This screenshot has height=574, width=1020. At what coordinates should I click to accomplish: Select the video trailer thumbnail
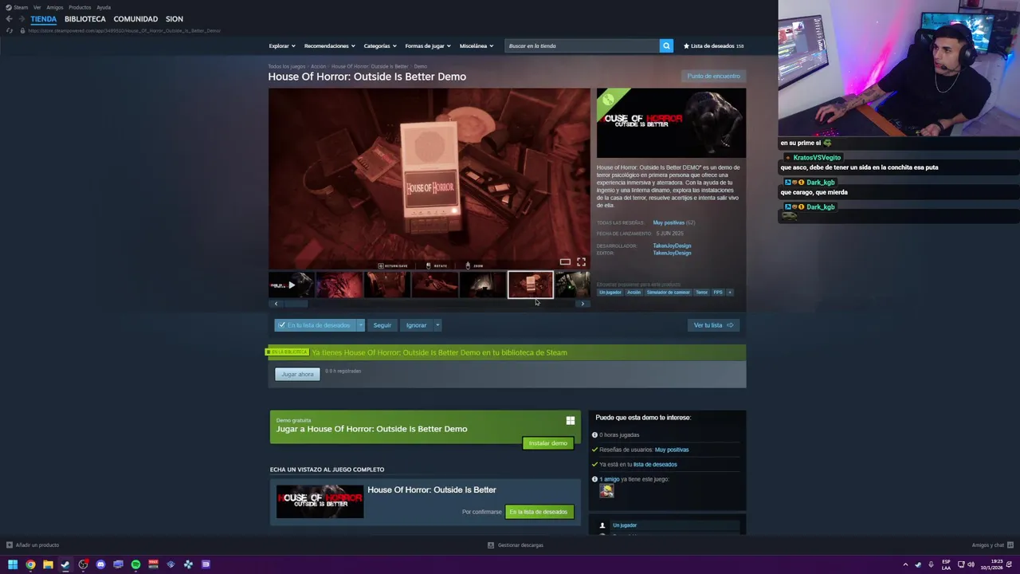pos(291,285)
